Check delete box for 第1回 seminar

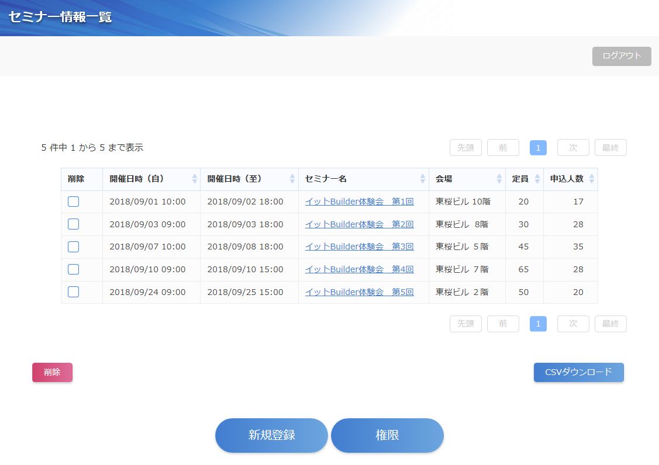[x=73, y=202]
